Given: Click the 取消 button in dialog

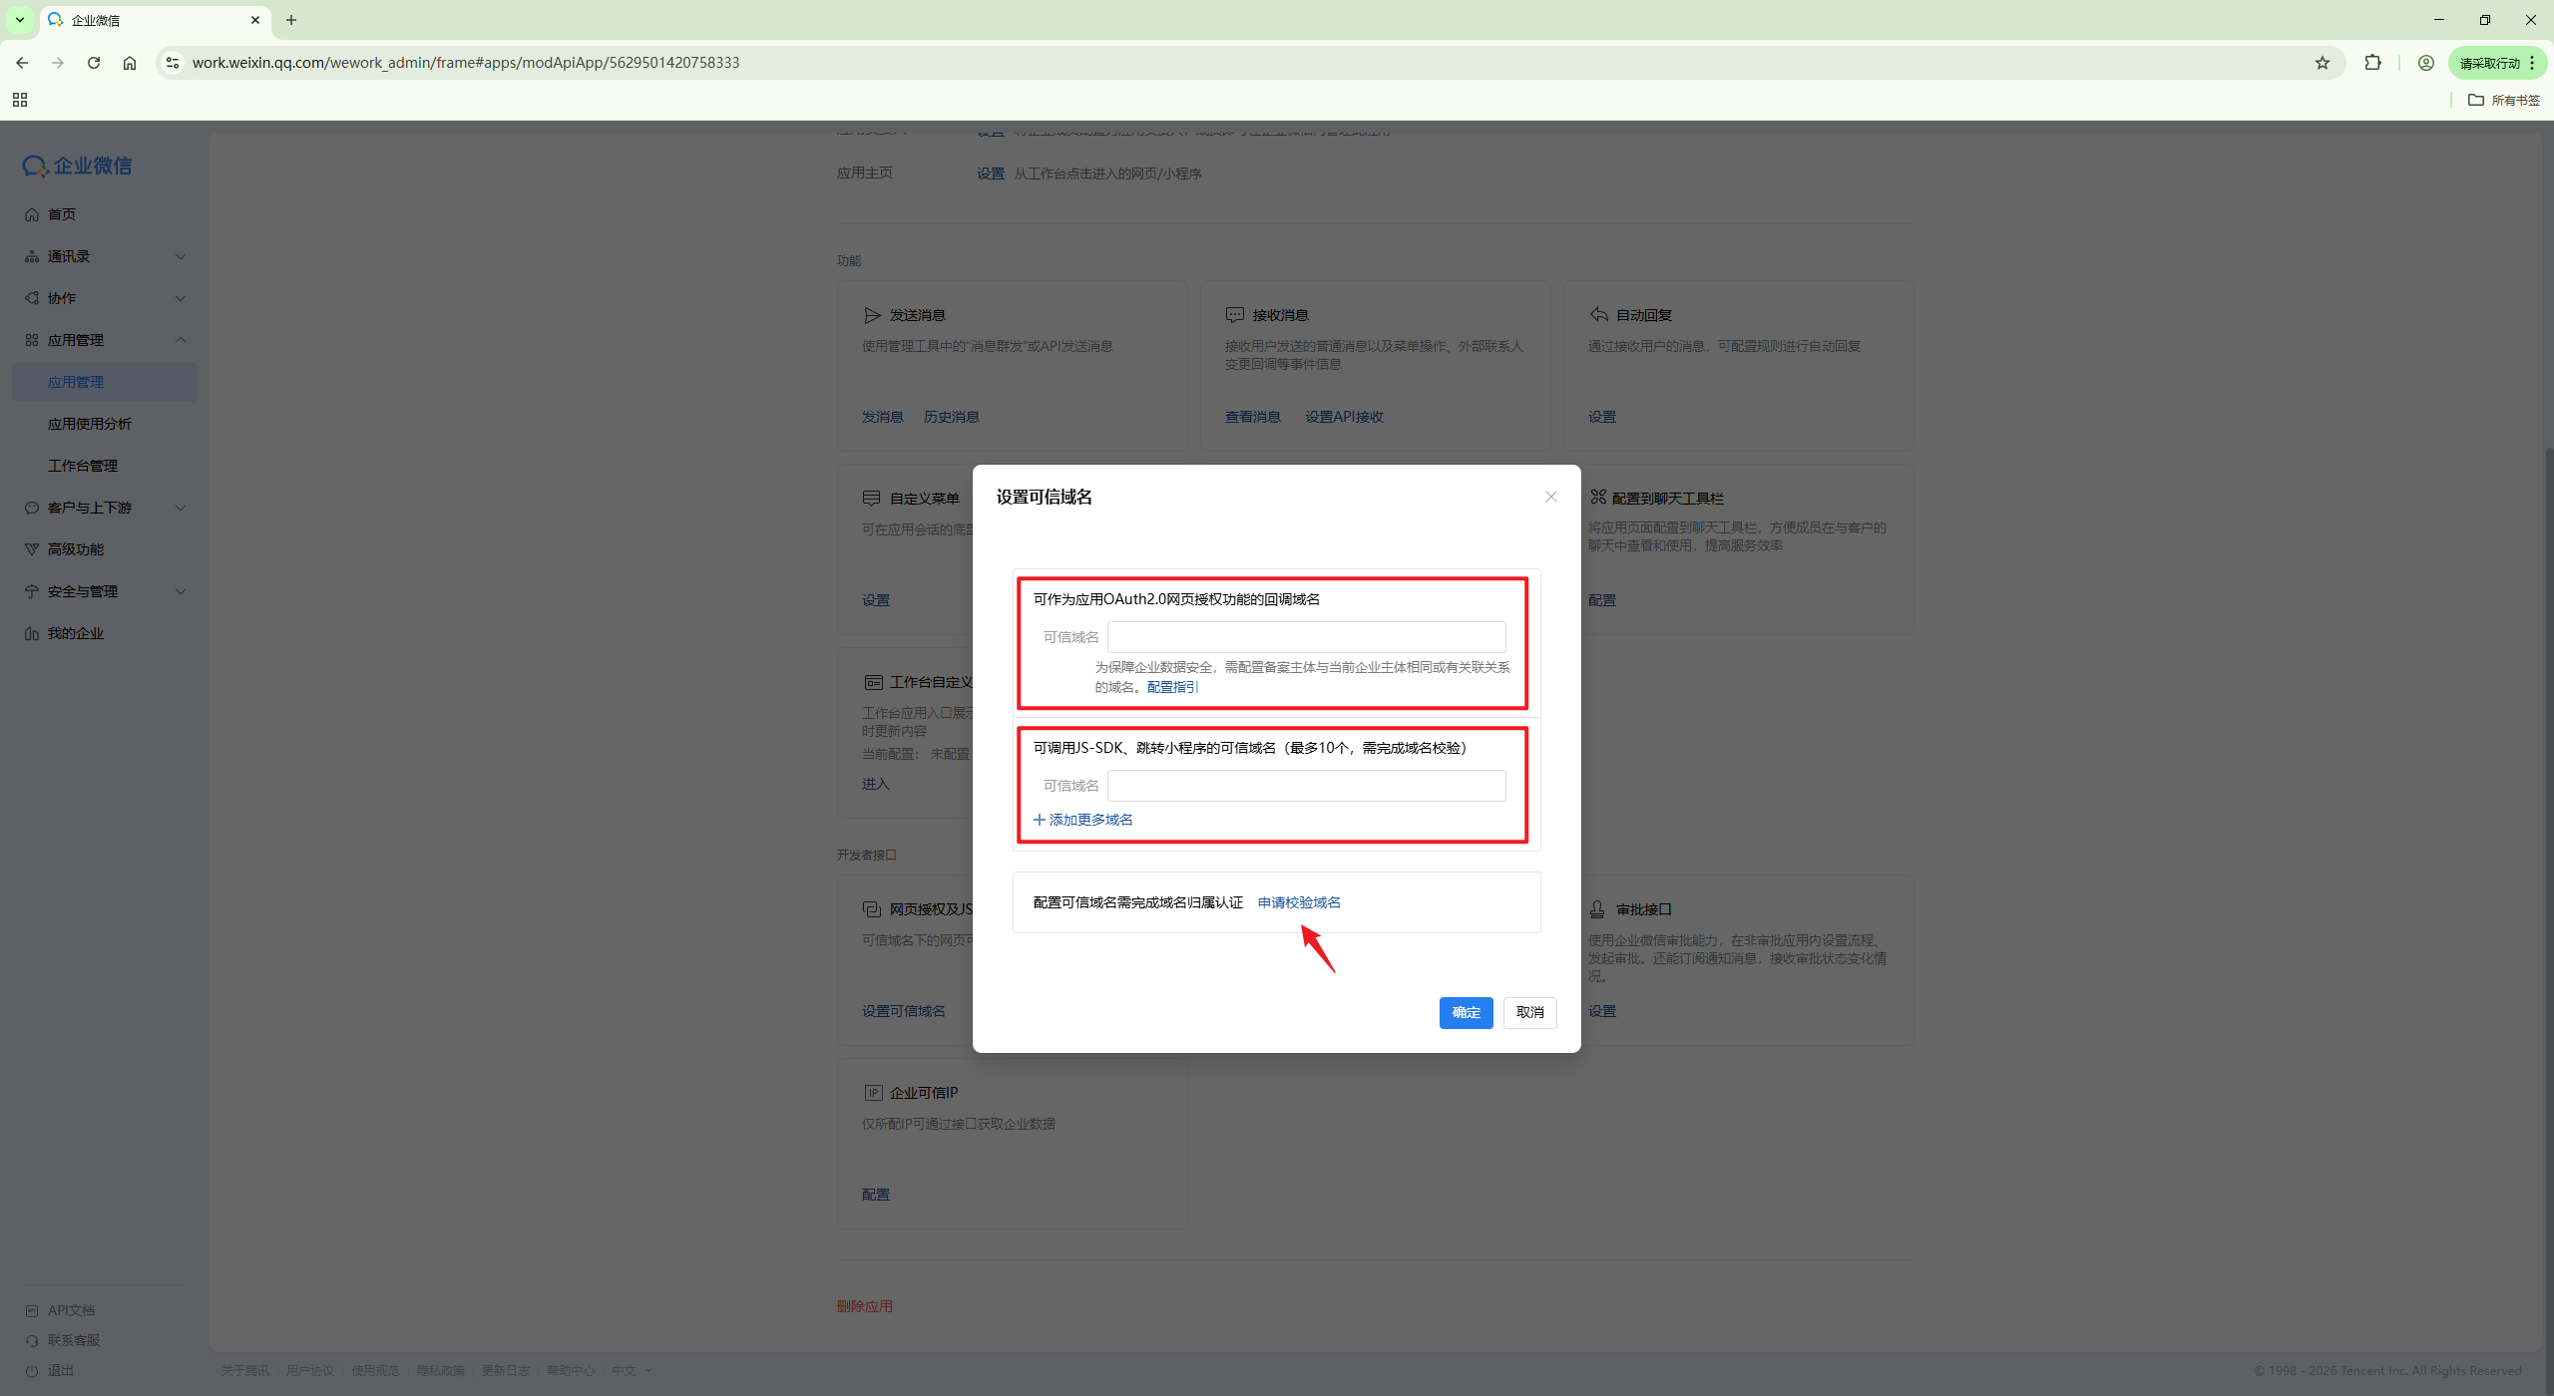Looking at the screenshot, I should pyautogui.click(x=1529, y=1012).
